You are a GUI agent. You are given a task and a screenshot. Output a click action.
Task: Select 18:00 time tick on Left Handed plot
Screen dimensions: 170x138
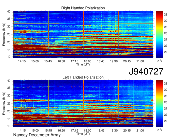87,130
